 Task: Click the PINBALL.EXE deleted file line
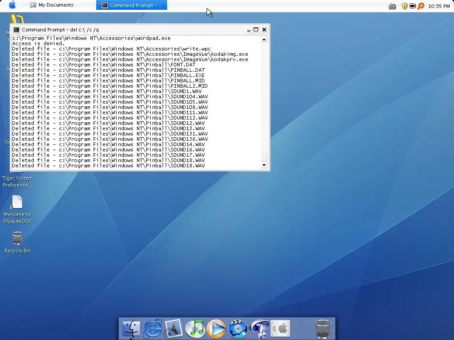(108, 75)
